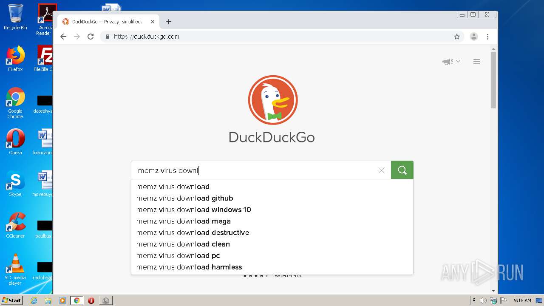Choose suggestion 'memz virus download harmless'

272,267
